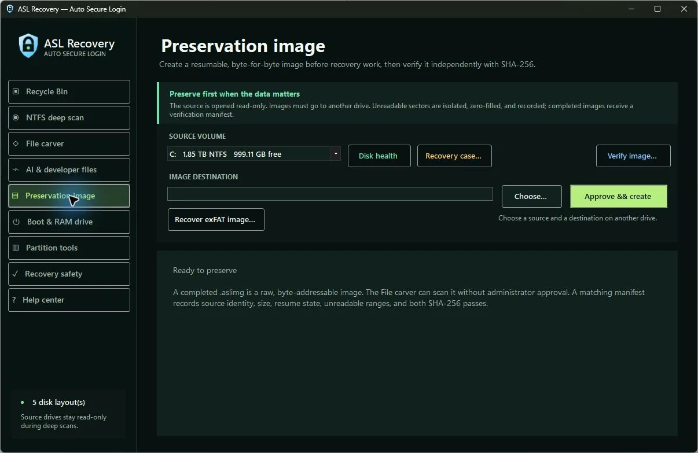The width and height of the screenshot is (698, 453).
Task: Open the Help center
Action: [69, 300]
